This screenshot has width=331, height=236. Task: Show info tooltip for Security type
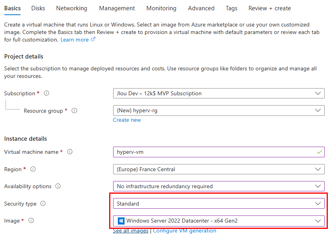pos(43,203)
